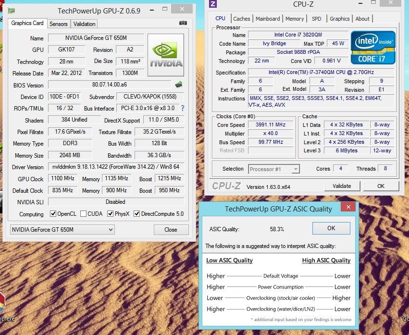409x335 pixels.
Task: Click the Default Clock 835 MHz field
Action: click(62, 190)
